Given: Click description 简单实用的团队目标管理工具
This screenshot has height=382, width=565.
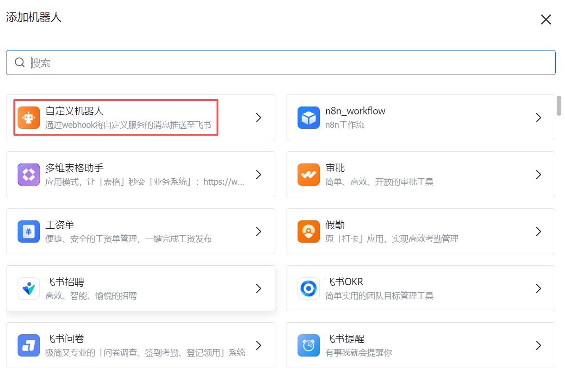Looking at the screenshot, I should 379,296.
